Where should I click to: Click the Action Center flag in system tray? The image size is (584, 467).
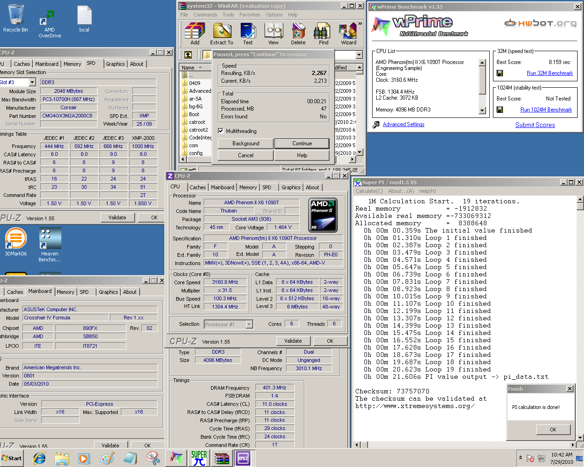pyautogui.click(x=531, y=458)
